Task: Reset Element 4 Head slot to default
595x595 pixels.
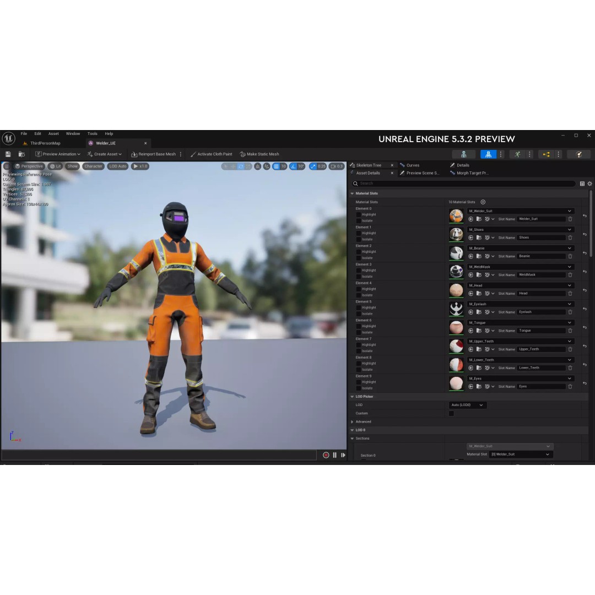Action: (x=585, y=290)
